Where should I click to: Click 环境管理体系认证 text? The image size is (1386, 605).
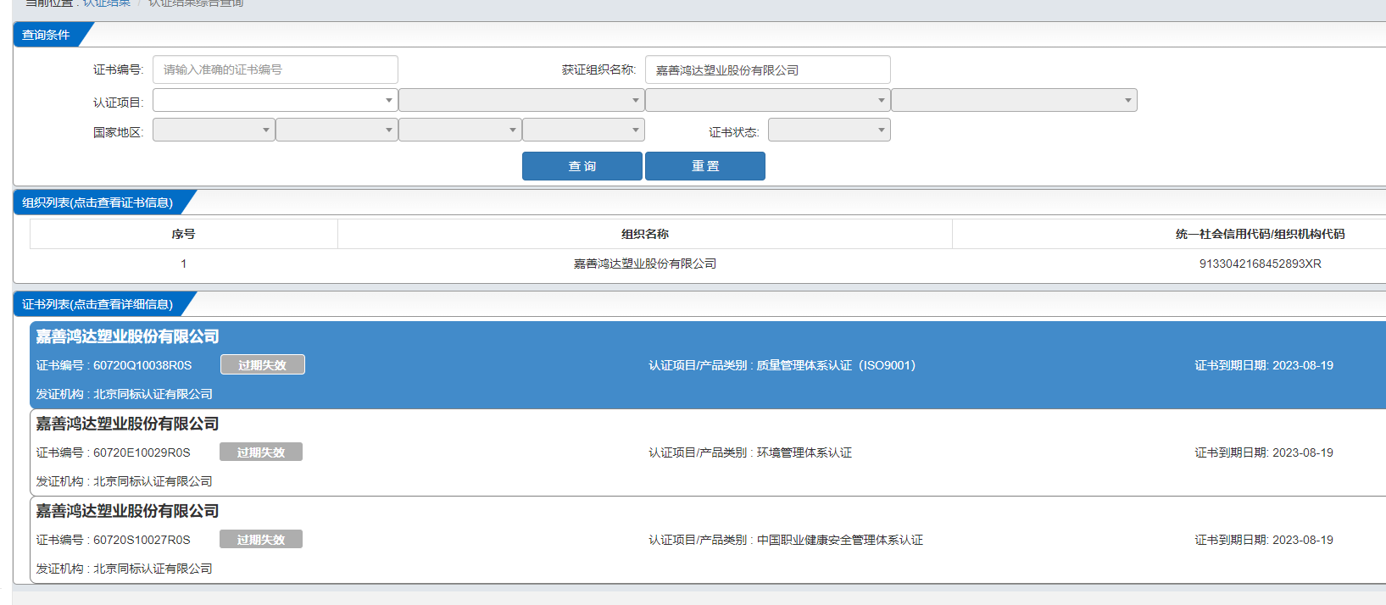click(x=804, y=452)
